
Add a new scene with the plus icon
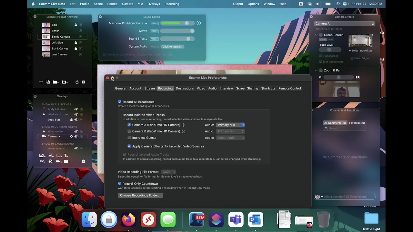point(41,82)
